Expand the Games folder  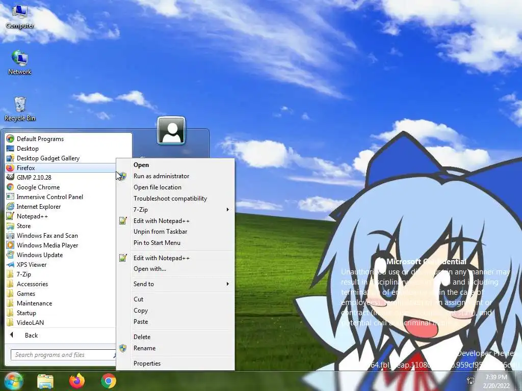point(26,294)
